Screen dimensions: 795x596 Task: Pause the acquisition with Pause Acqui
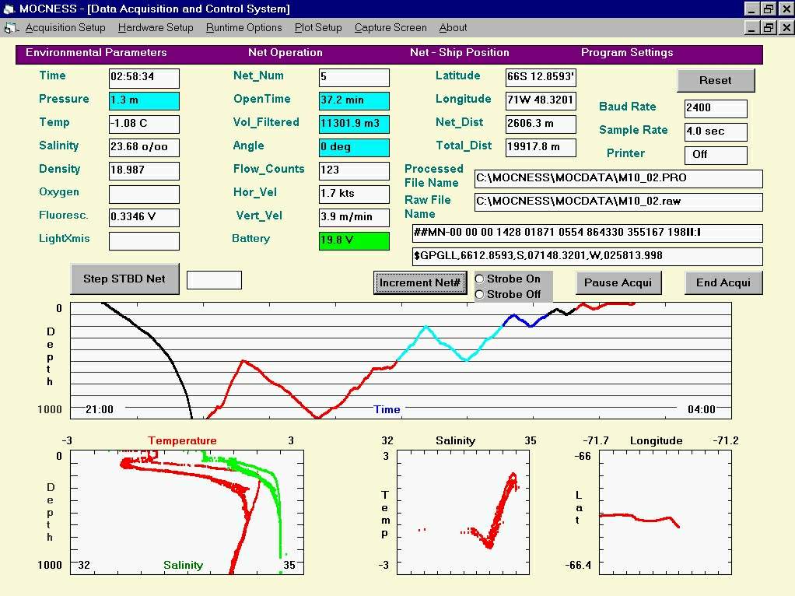[x=618, y=282]
